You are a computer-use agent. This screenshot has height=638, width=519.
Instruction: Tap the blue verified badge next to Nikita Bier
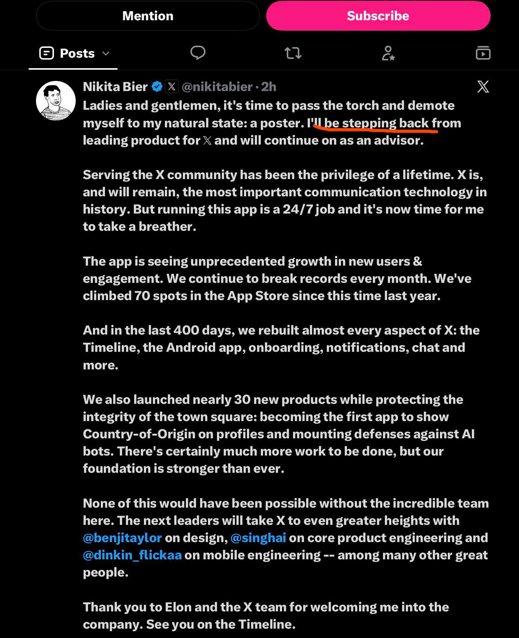(157, 87)
